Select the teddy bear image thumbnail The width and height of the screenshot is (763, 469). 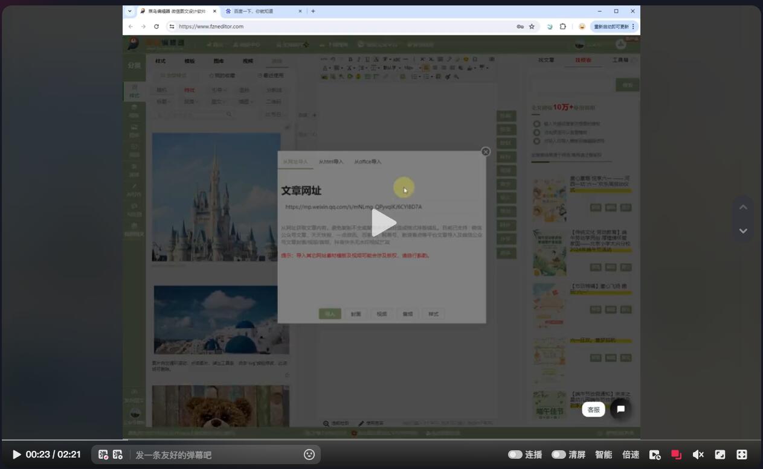221,406
